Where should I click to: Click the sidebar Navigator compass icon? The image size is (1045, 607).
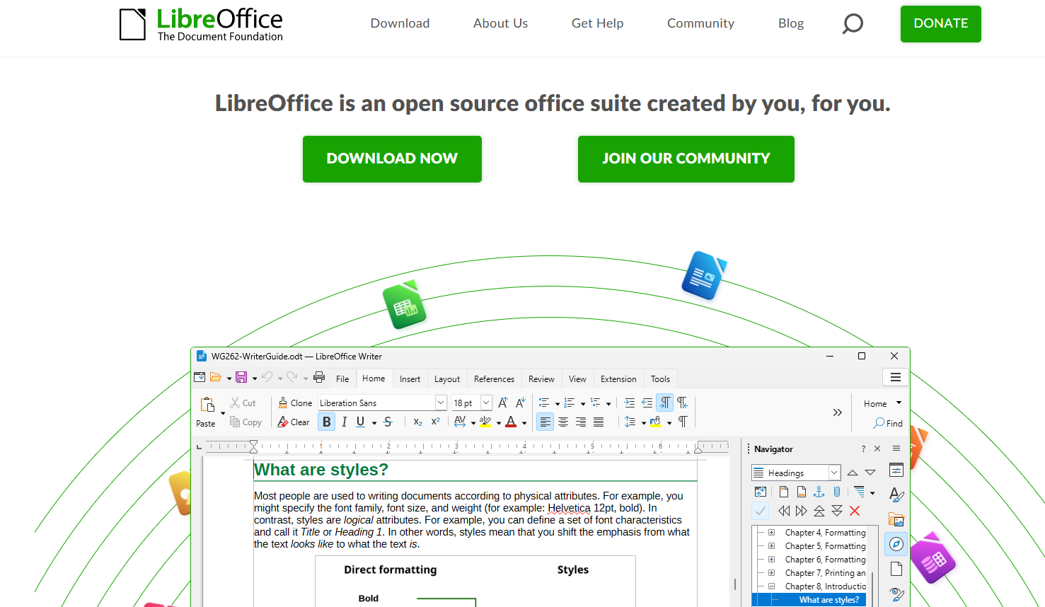896,544
